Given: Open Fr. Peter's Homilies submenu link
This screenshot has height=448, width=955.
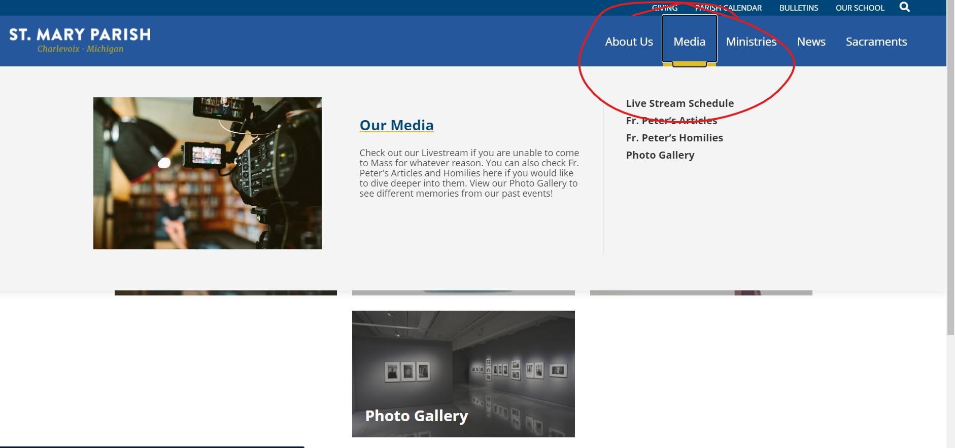Looking at the screenshot, I should tap(674, 138).
